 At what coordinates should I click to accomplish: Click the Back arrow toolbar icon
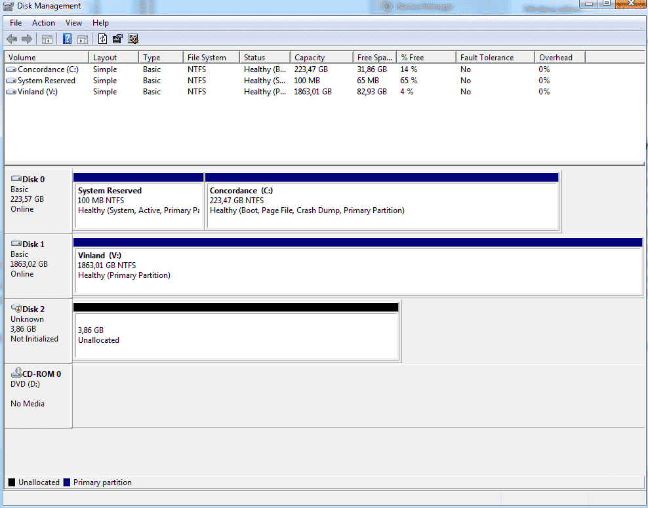(x=12, y=39)
